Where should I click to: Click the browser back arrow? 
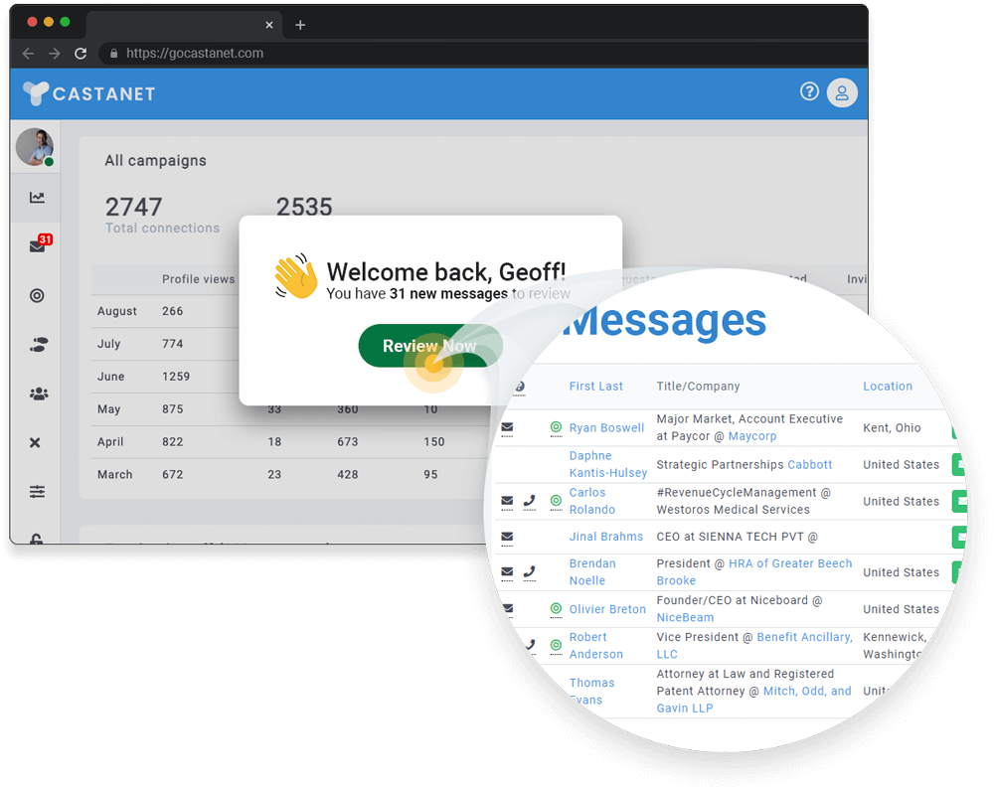click(x=28, y=54)
